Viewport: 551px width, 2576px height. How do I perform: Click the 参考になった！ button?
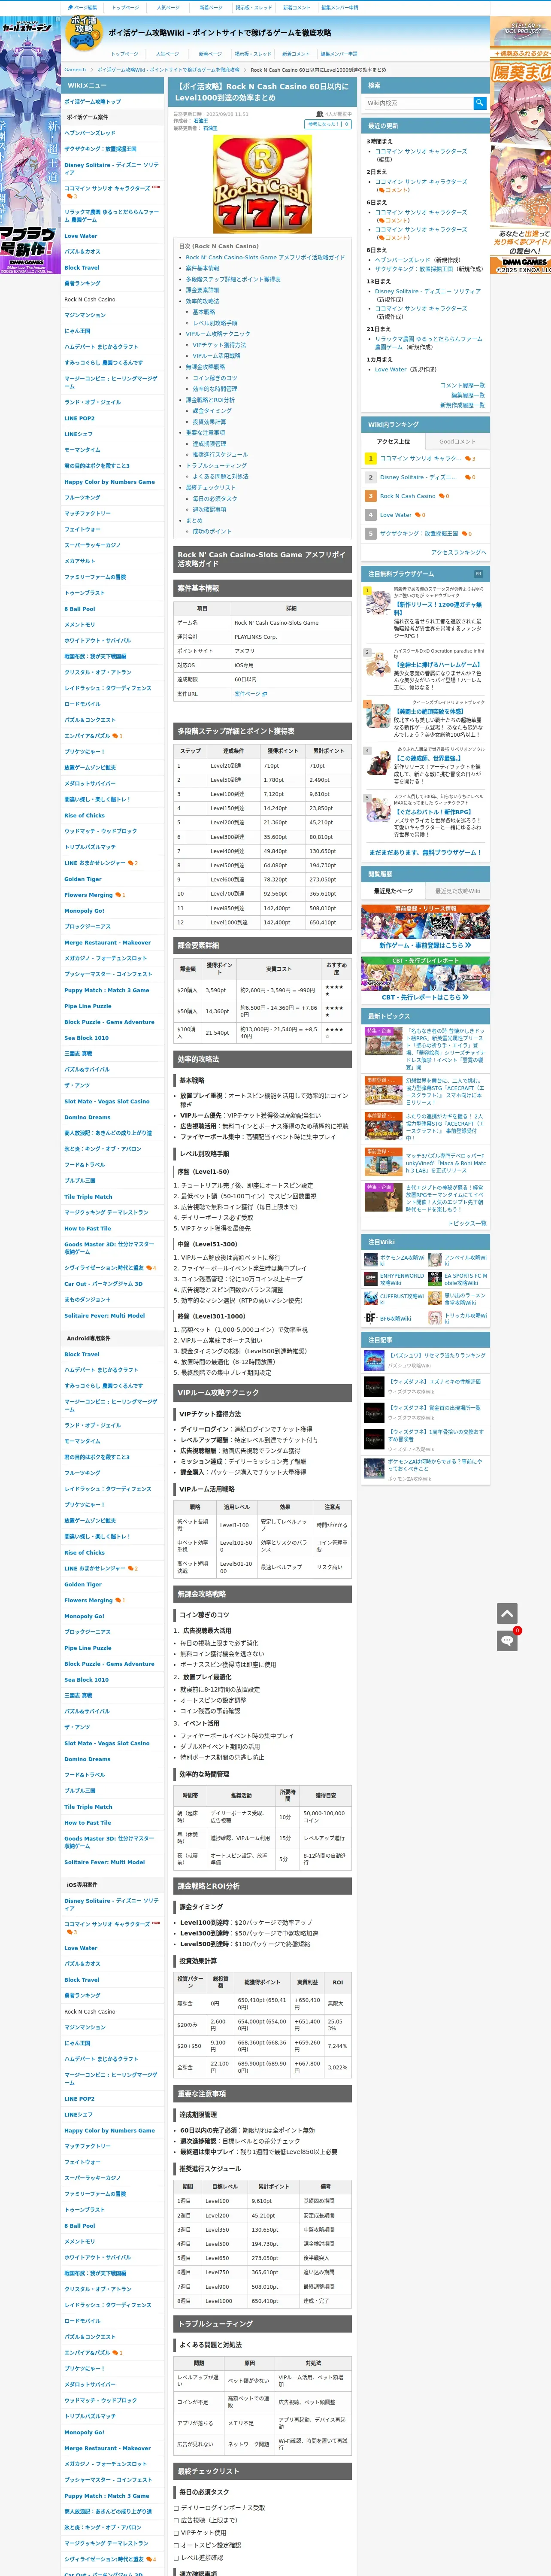pos(328,124)
